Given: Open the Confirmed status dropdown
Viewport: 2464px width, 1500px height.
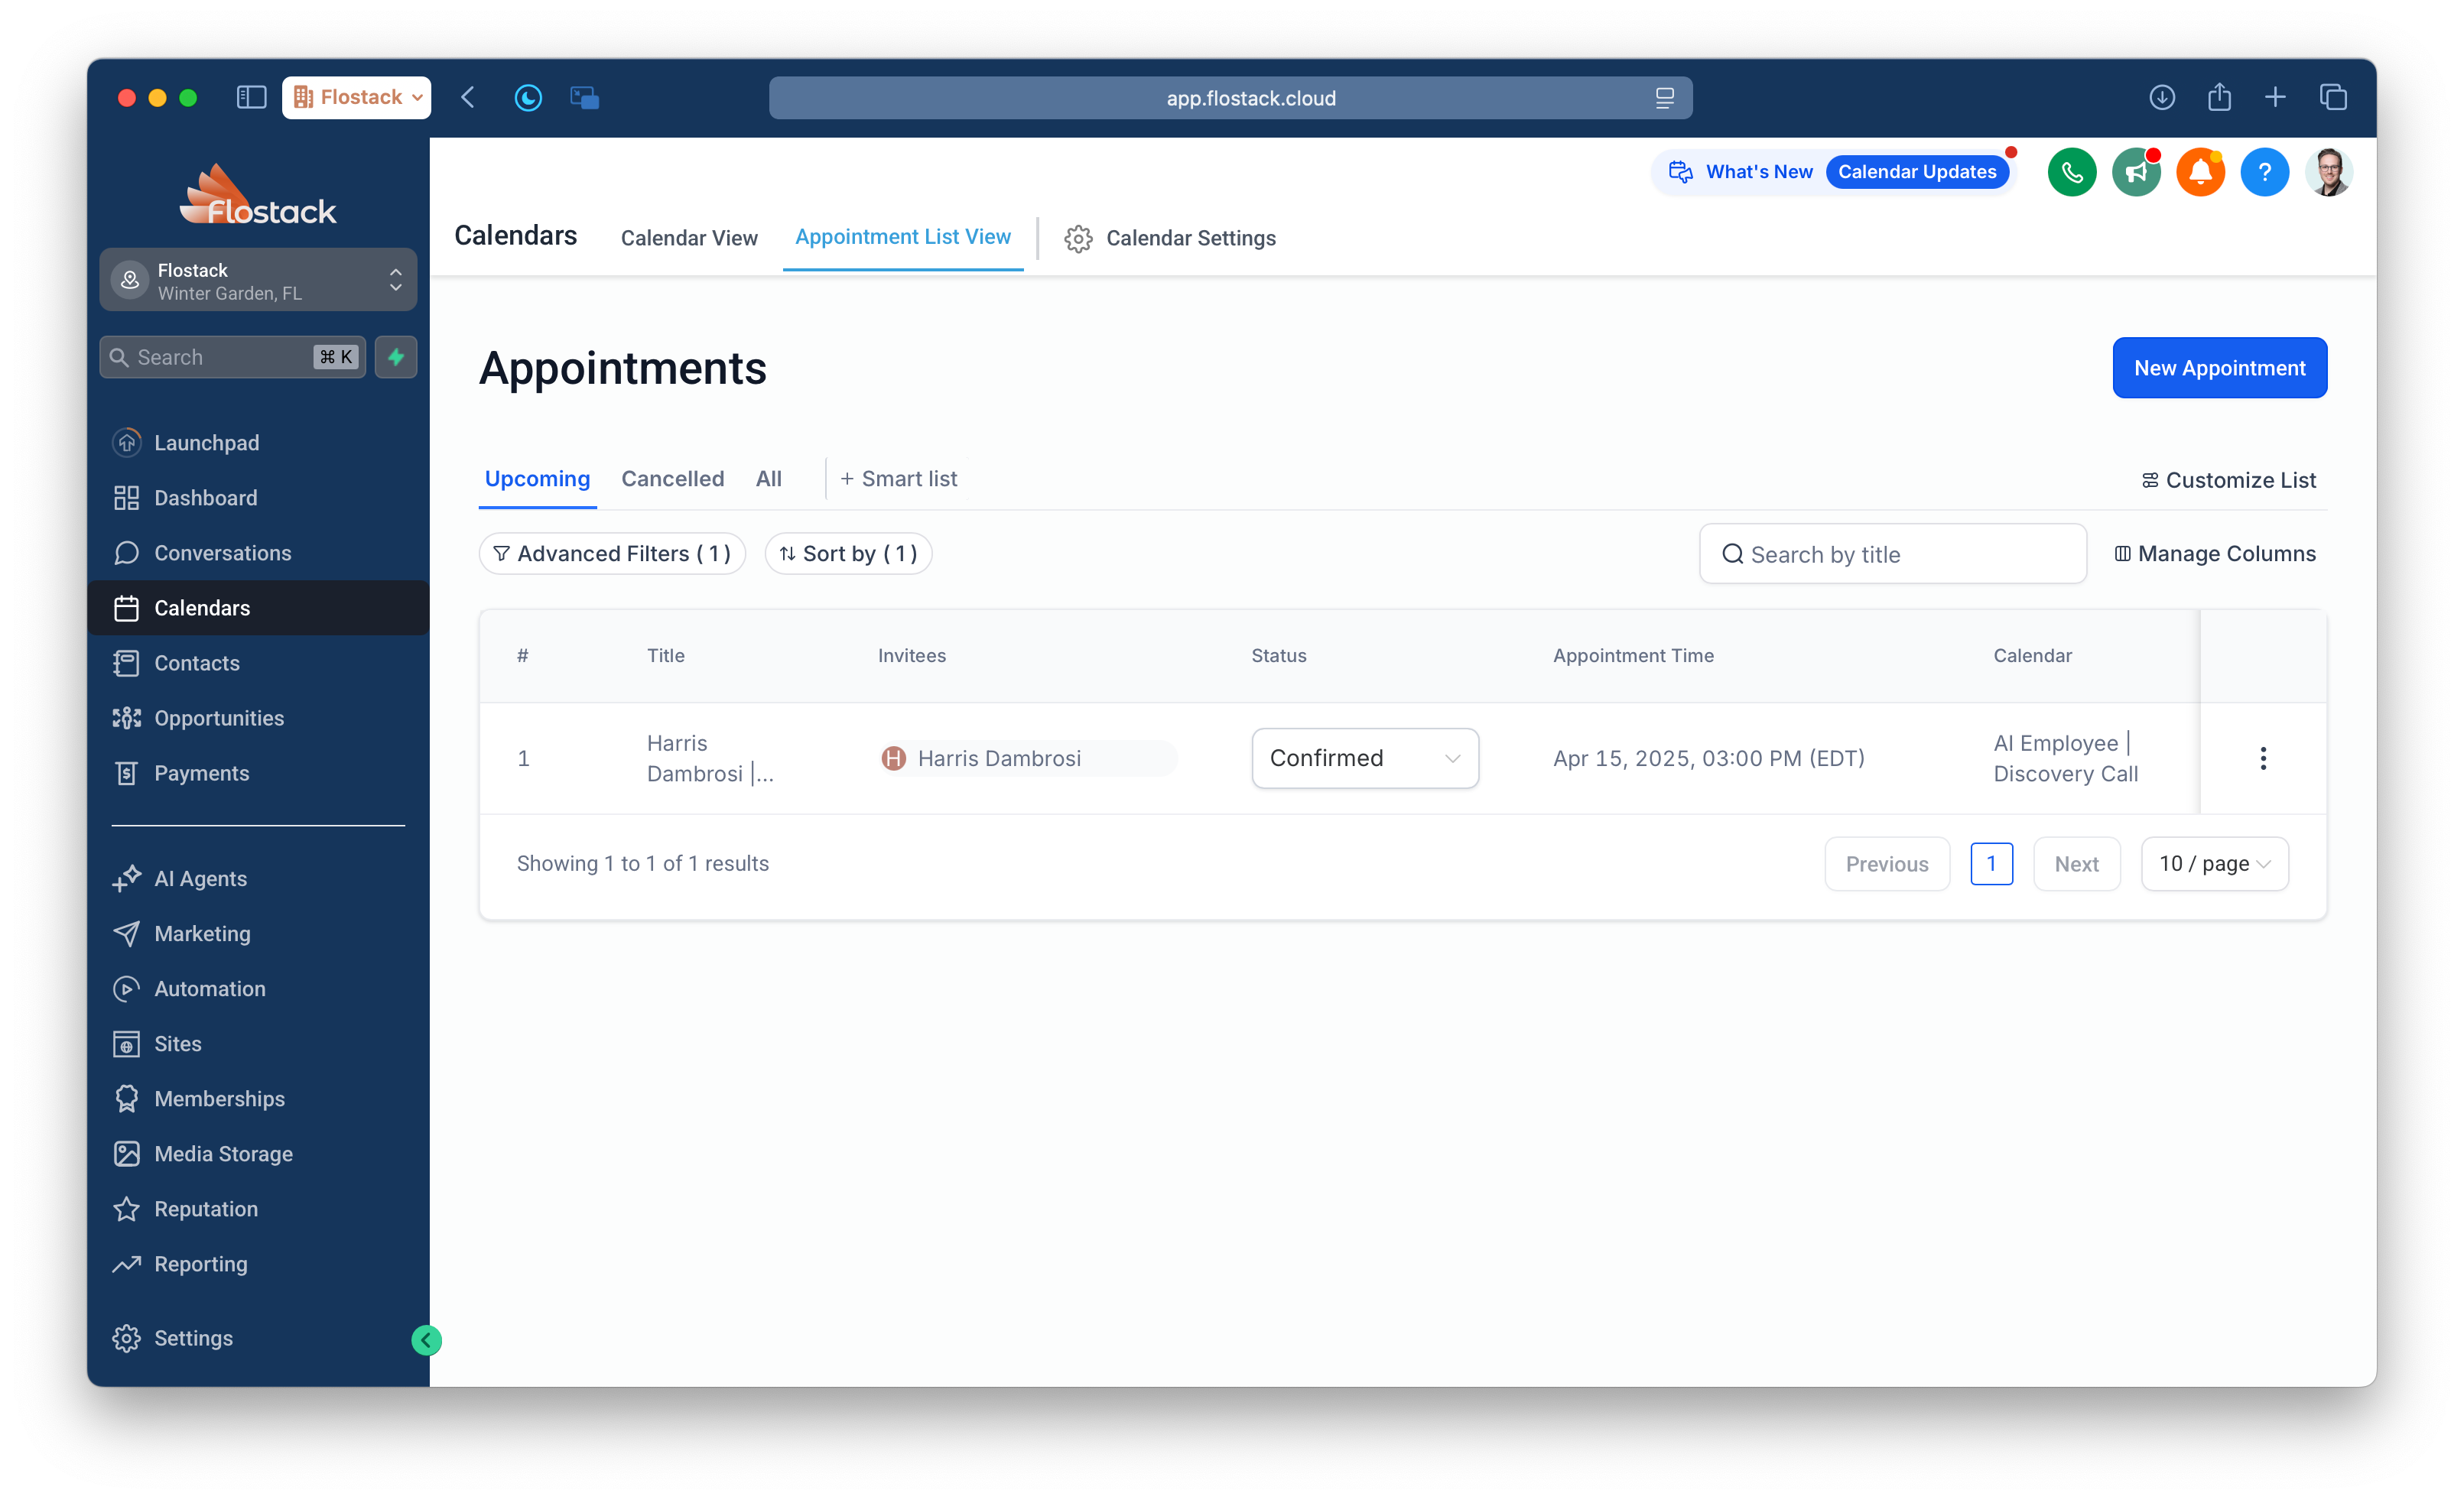Looking at the screenshot, I should [x=1365, y=758].
